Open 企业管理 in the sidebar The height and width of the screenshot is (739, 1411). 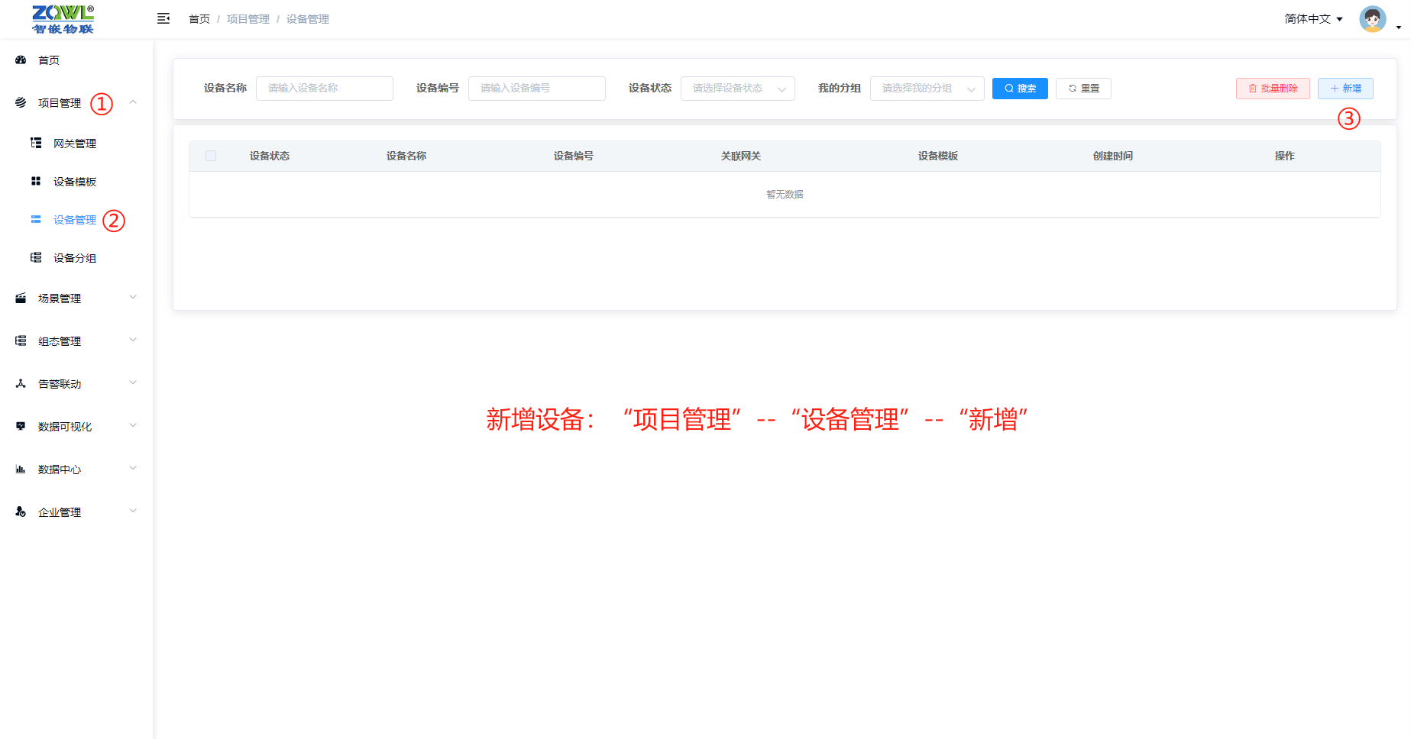(x=60, y=511)
